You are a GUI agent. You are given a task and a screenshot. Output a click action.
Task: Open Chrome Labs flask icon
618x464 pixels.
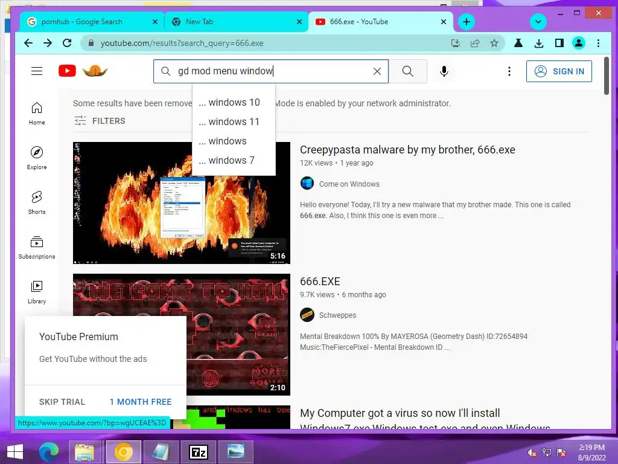(518, 43)
